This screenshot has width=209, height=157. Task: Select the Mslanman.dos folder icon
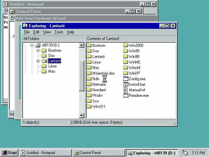pyautogui.click(x=89, y=73)
